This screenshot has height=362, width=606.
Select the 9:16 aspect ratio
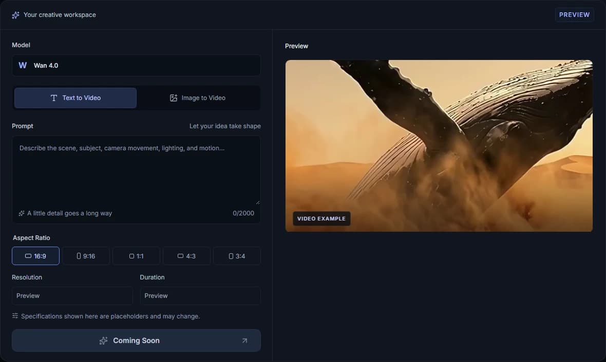tap(86, 256)
